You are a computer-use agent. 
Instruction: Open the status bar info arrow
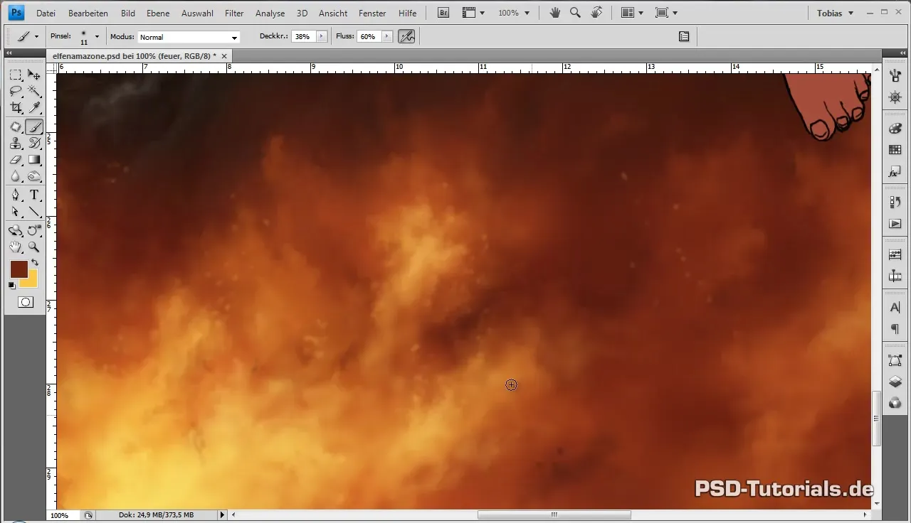pos(222,514)
